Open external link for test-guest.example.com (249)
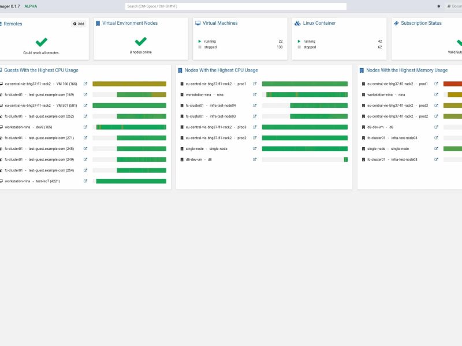 (x=85, y=160)
